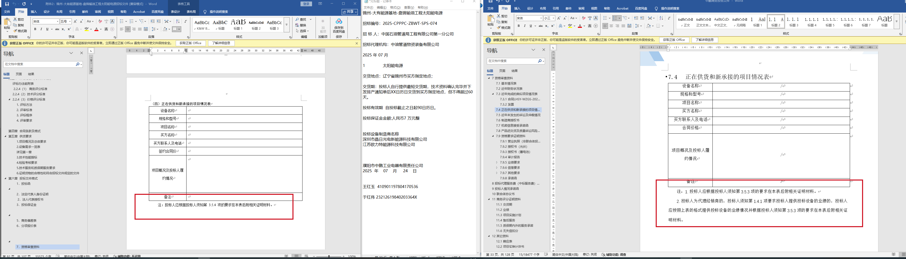Open the font size dropdown in right Word

[553, 18]
